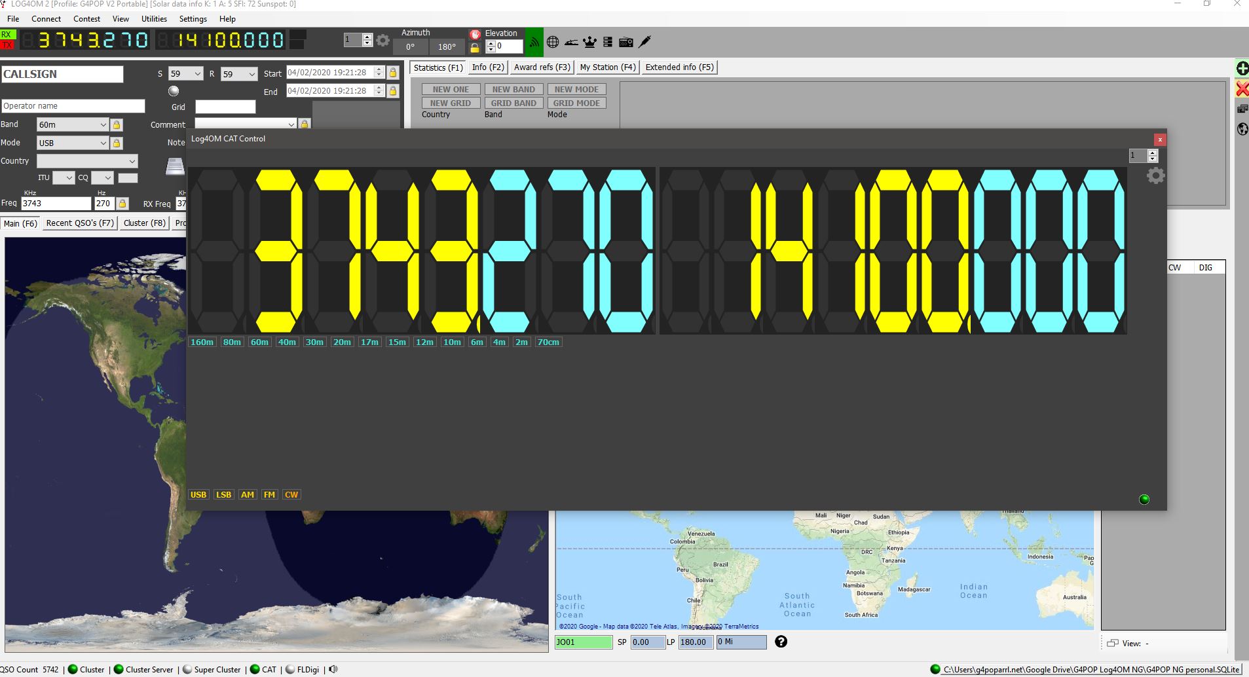Expand the ITU zone dropdown

[69, 178]
